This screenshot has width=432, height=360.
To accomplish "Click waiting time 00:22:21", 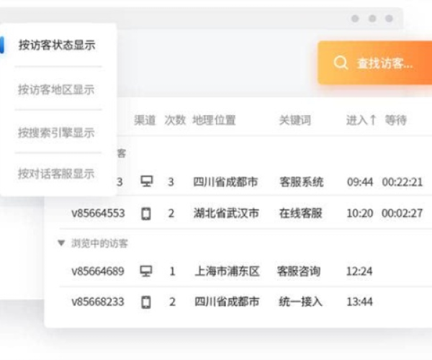I will click(x=402, y=182).
